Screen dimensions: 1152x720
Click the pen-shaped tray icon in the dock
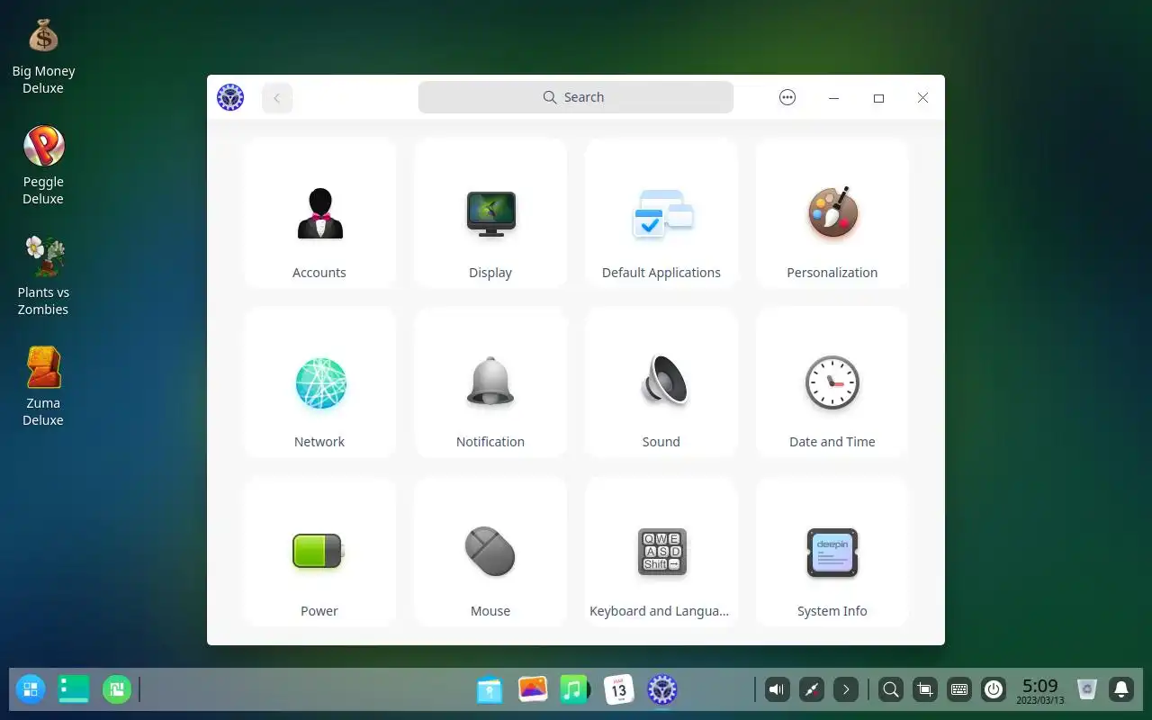click(812, 690)
